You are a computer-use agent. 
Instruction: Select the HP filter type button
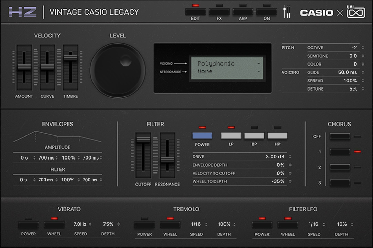click(277, 136)
